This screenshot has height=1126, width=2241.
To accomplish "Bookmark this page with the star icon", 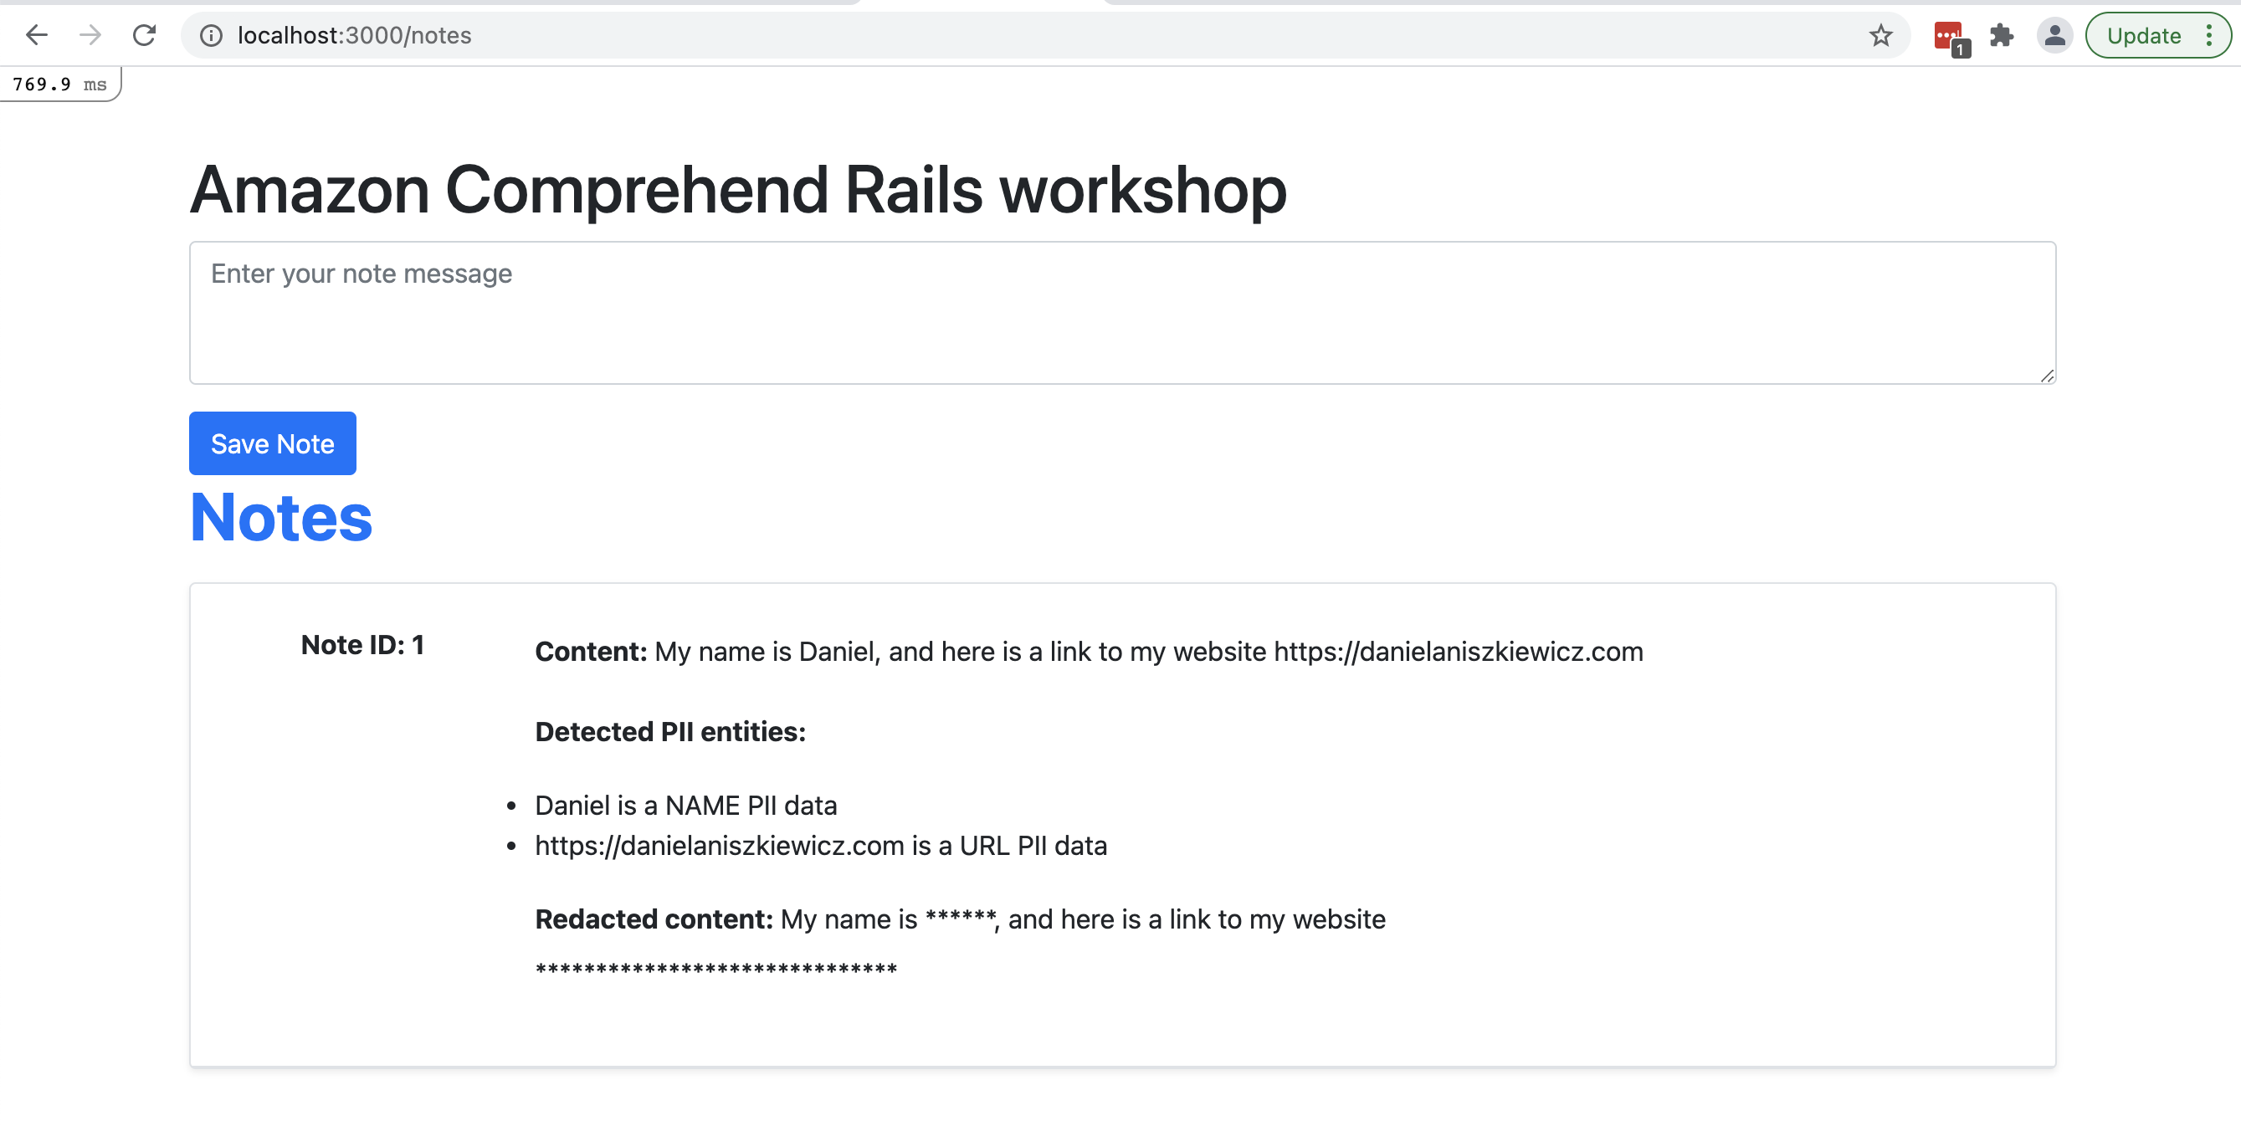I will coord(1880,36).
